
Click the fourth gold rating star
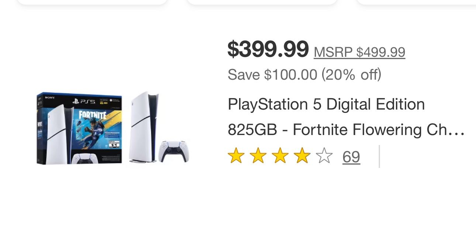[302, 156]
